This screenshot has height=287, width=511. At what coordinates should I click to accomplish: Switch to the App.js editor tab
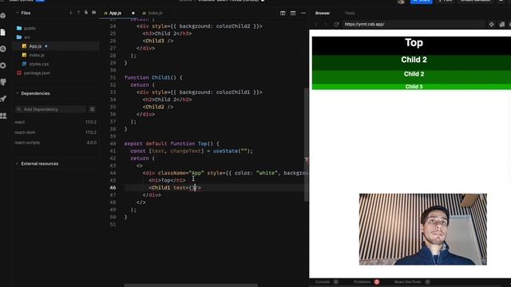coord(115,13)
